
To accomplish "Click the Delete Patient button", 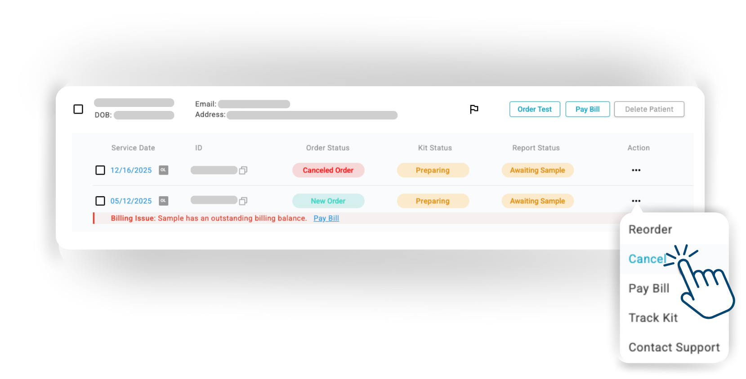I will 649,109.
